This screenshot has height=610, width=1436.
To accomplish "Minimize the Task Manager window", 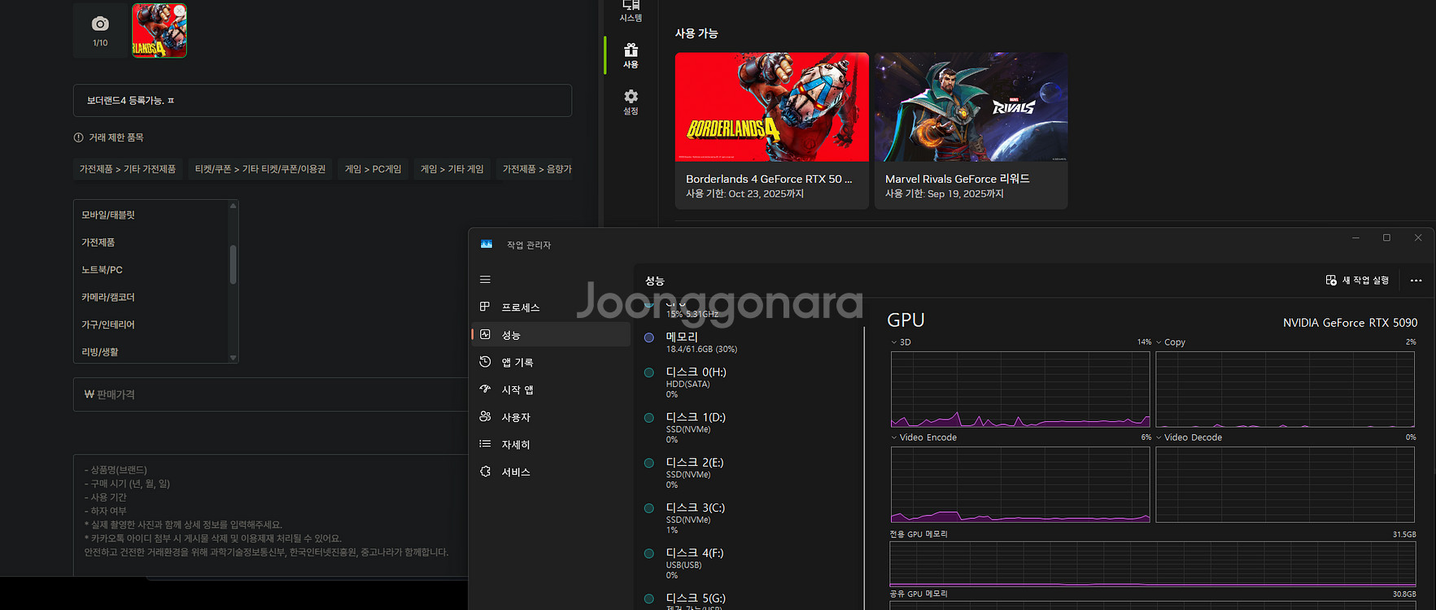I will [x=1355, y=237].
